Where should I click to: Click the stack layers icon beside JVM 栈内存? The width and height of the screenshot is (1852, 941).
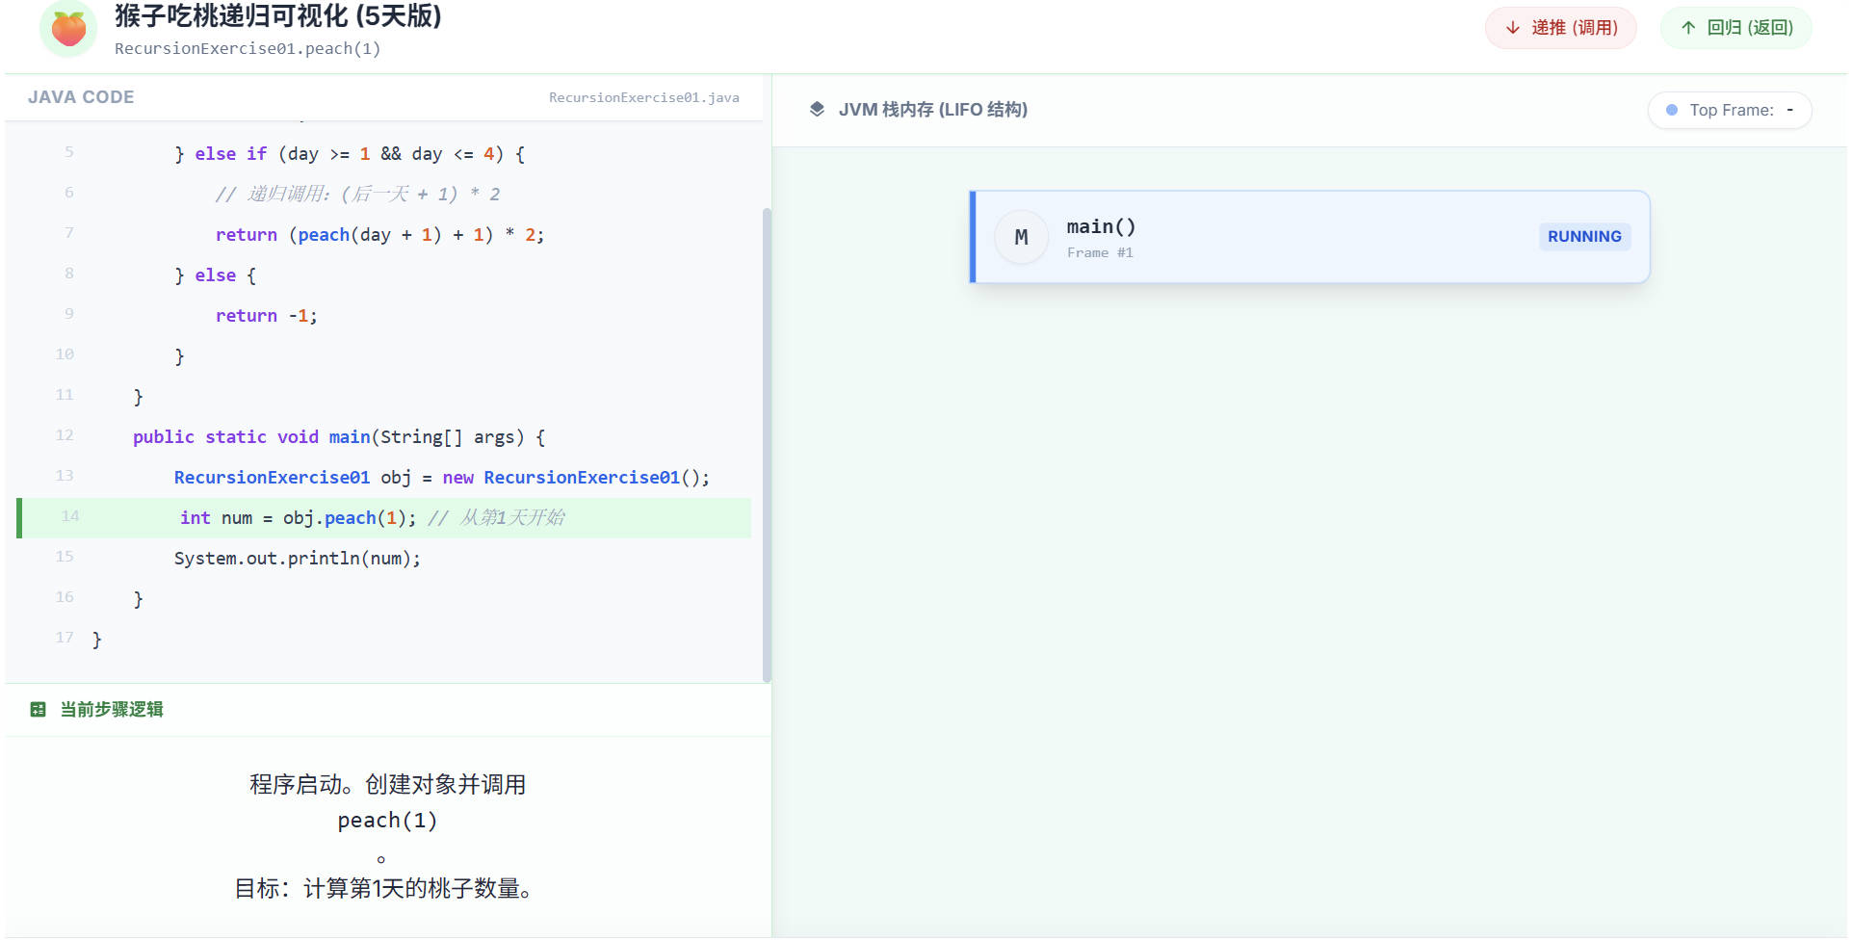click(x=817, y=110)
